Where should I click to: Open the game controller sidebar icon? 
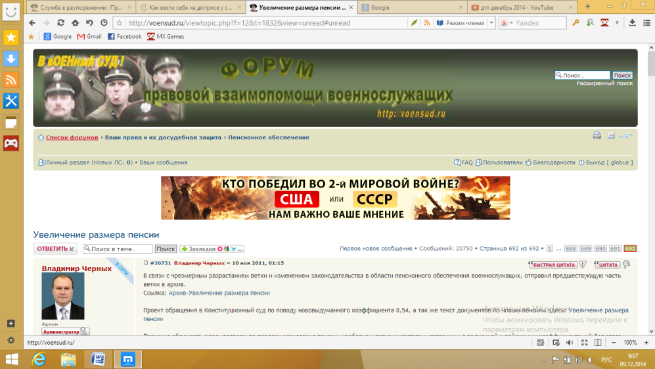coord(11,143)
